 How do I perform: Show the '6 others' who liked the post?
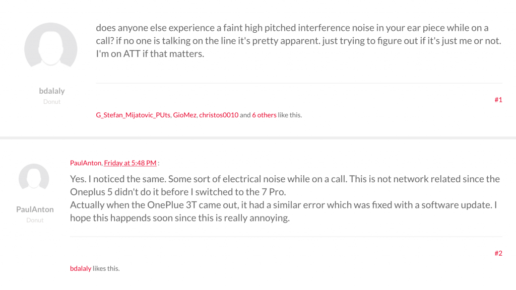pos(264,115)
